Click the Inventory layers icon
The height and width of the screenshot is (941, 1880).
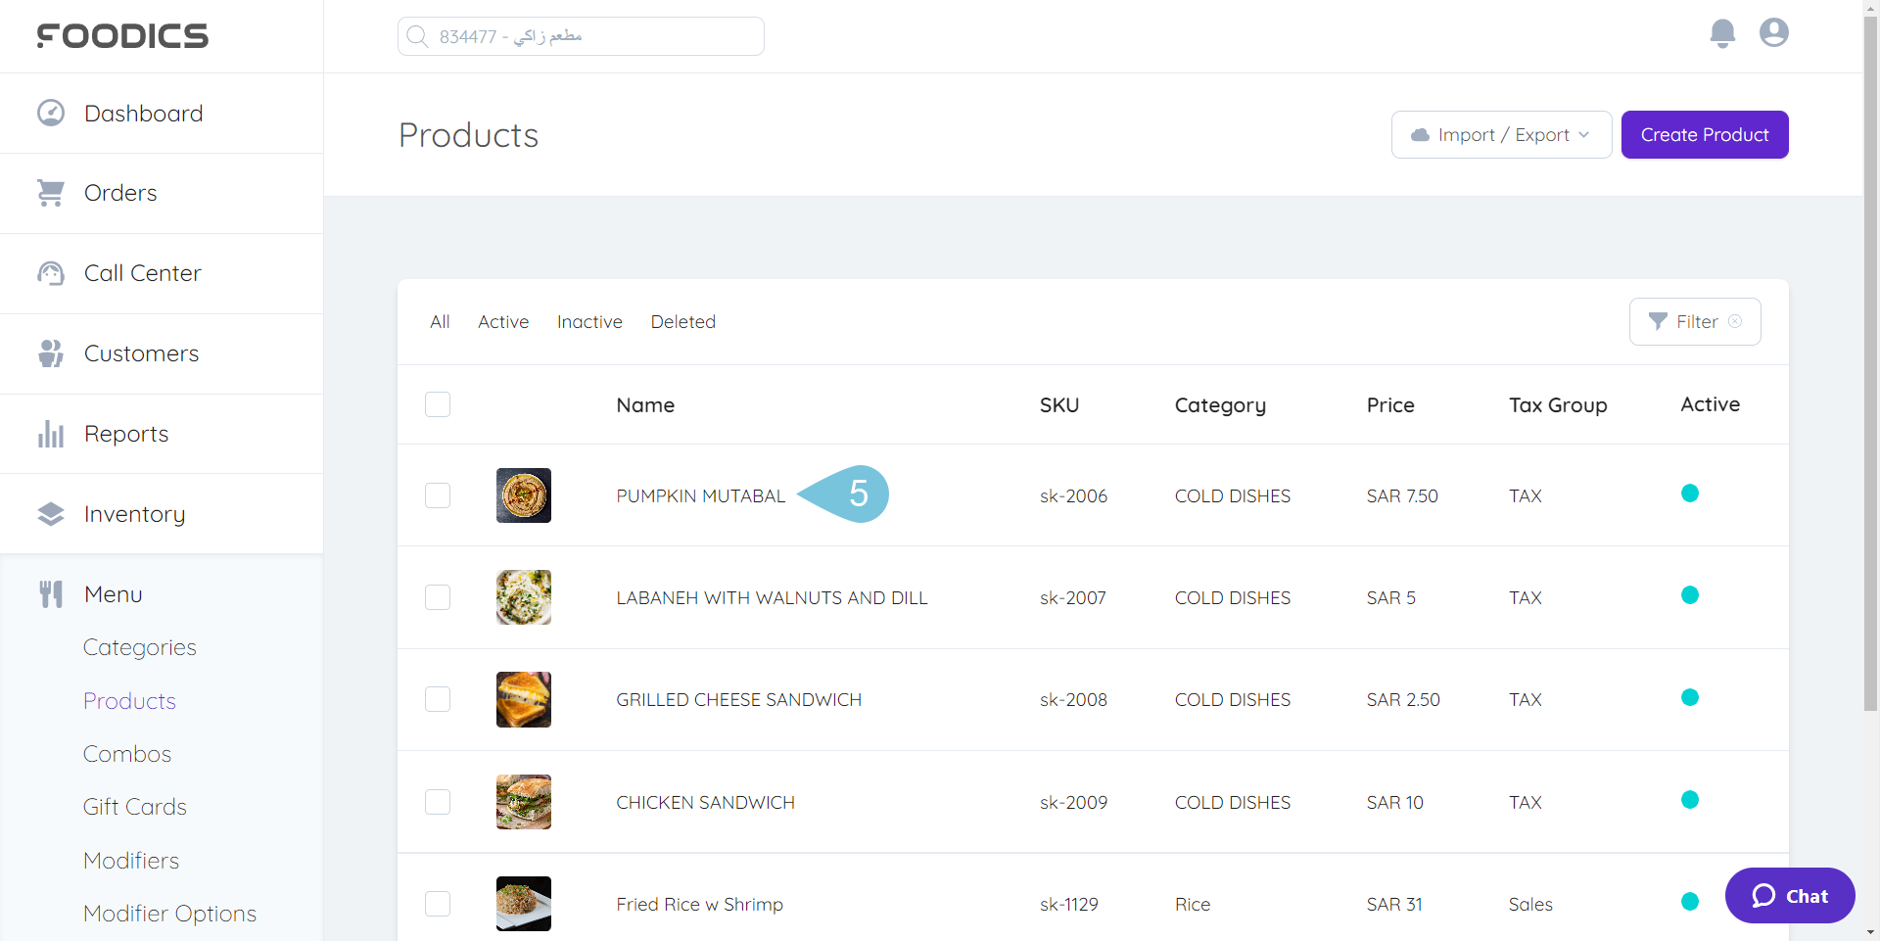51,514
